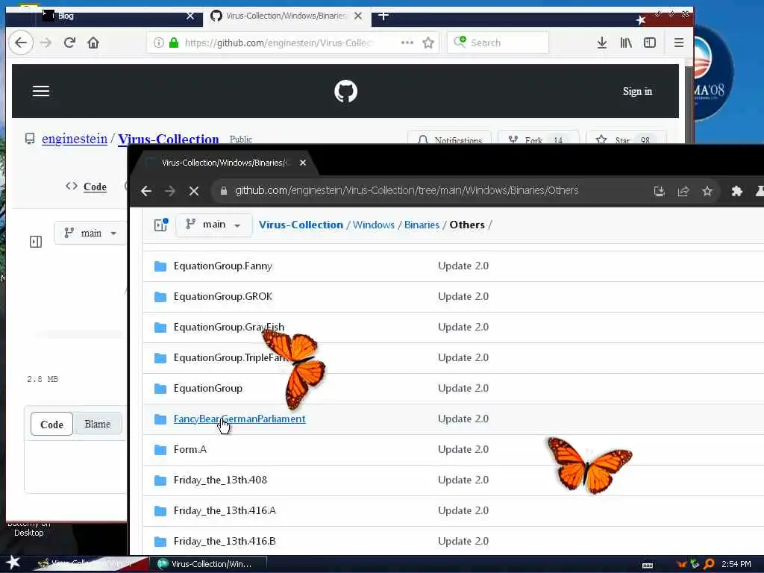Toggle file tree panel in Firefox window
Screen dimensions: 764x573
[36, 242]
